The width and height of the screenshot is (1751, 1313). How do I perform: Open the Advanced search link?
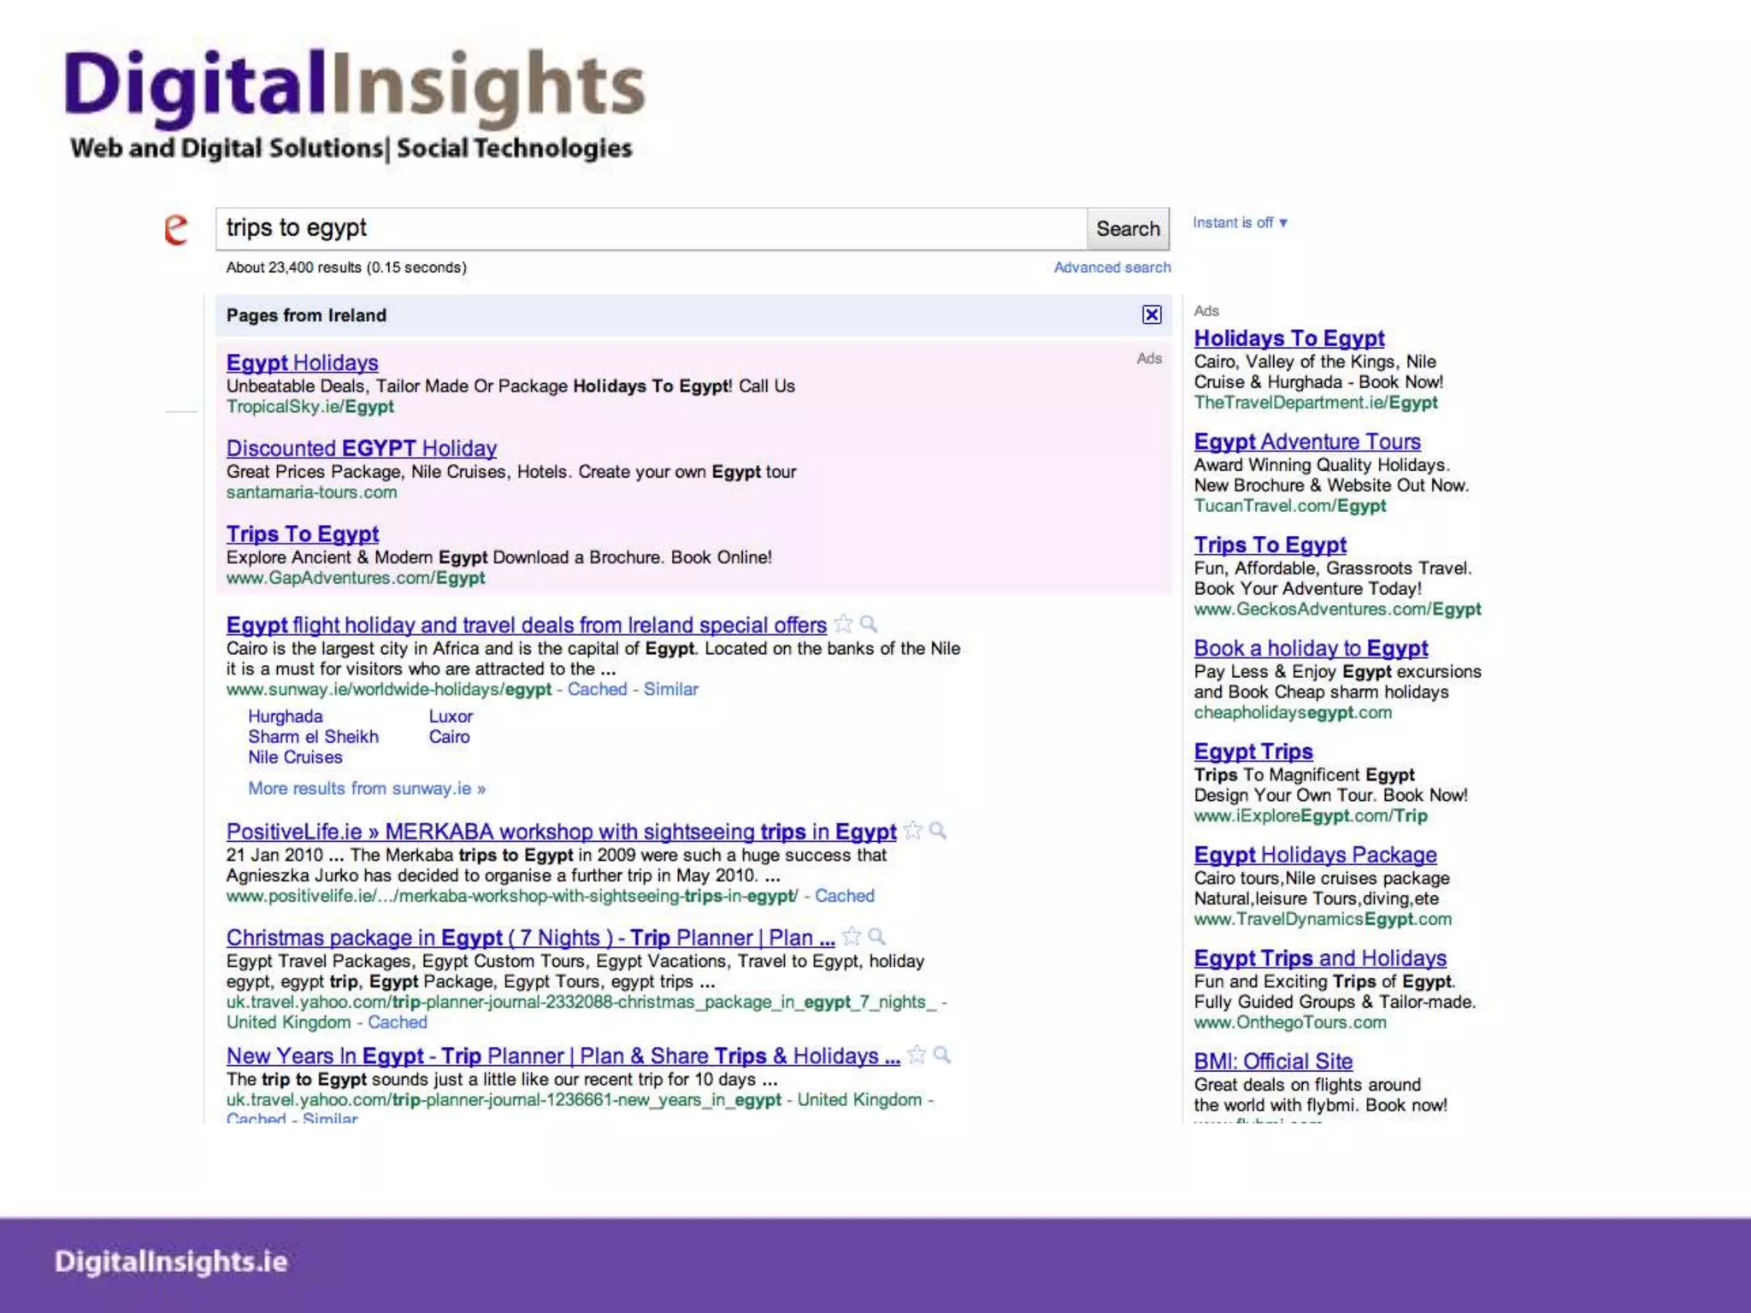click(1111, 268)
